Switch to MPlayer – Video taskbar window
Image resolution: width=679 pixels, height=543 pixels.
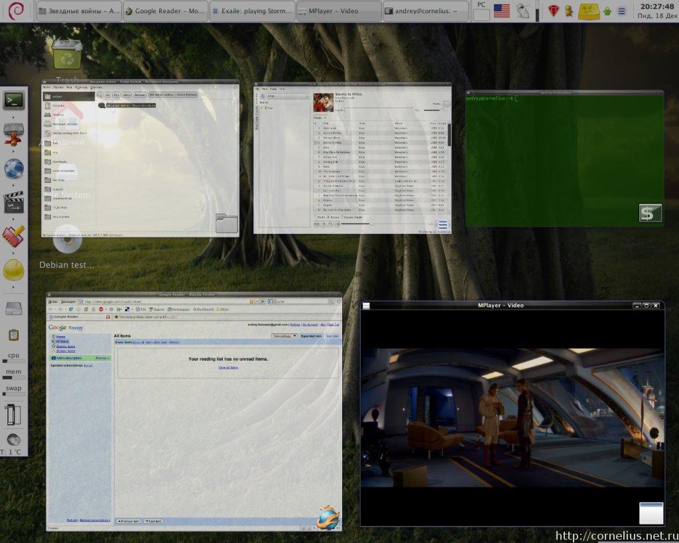click(x=338, y=11)
